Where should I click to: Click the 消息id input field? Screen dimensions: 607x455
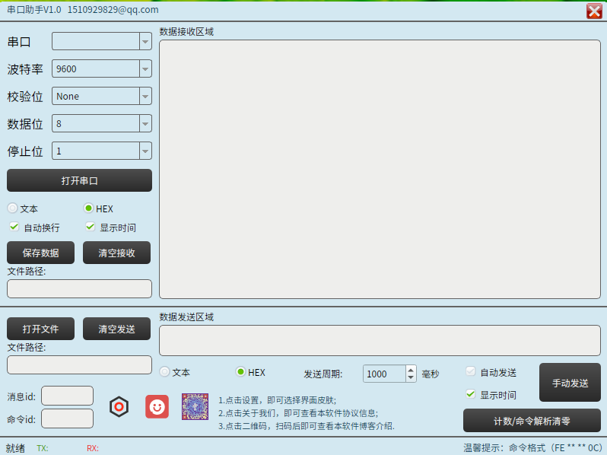pos(68,396)
